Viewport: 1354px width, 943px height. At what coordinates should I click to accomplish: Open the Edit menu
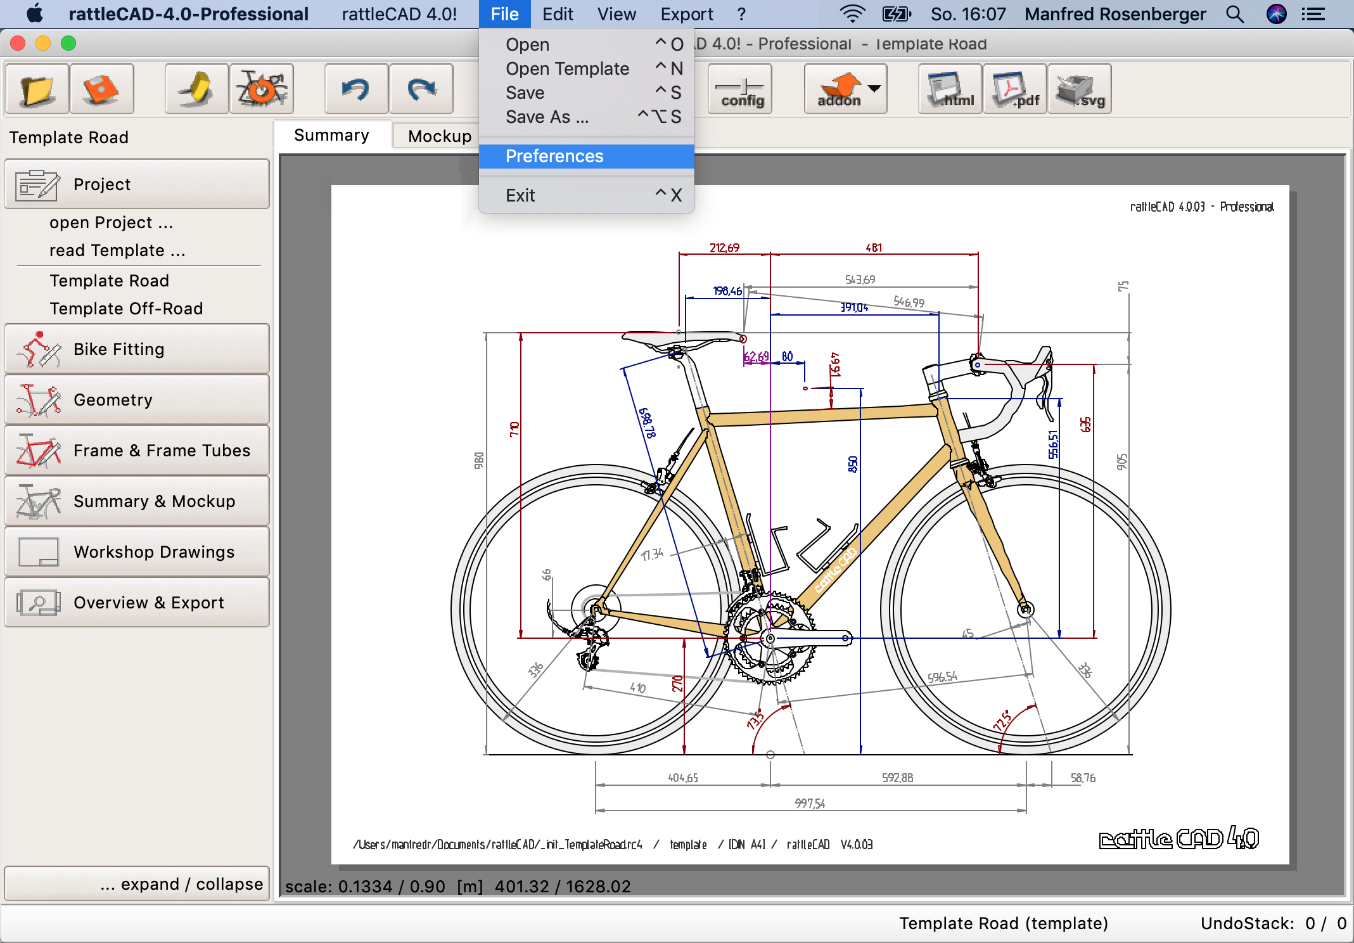(558, 14)
